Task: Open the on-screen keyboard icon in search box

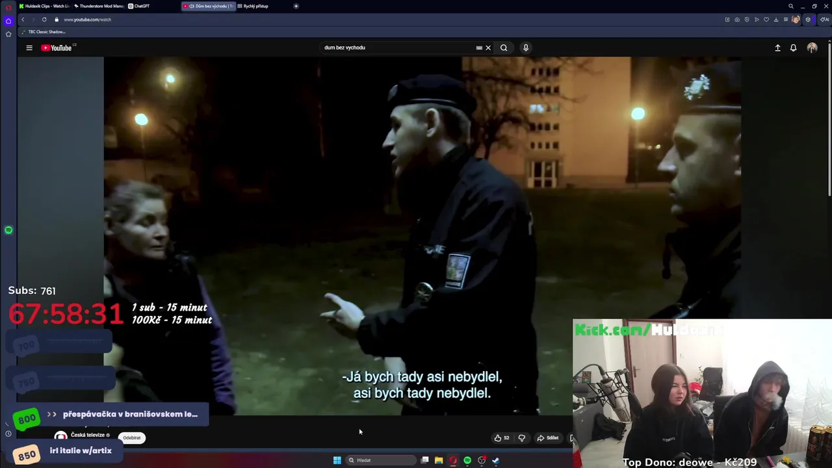Action: (x=479, y=47)
